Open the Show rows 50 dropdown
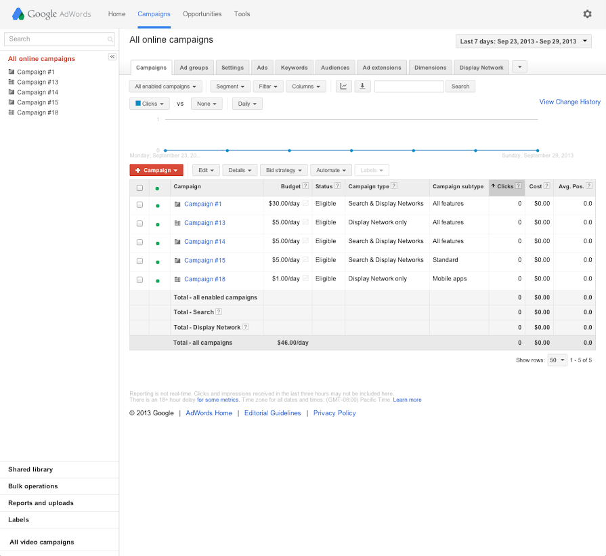The image size is (606, 556). click(558, 360)
